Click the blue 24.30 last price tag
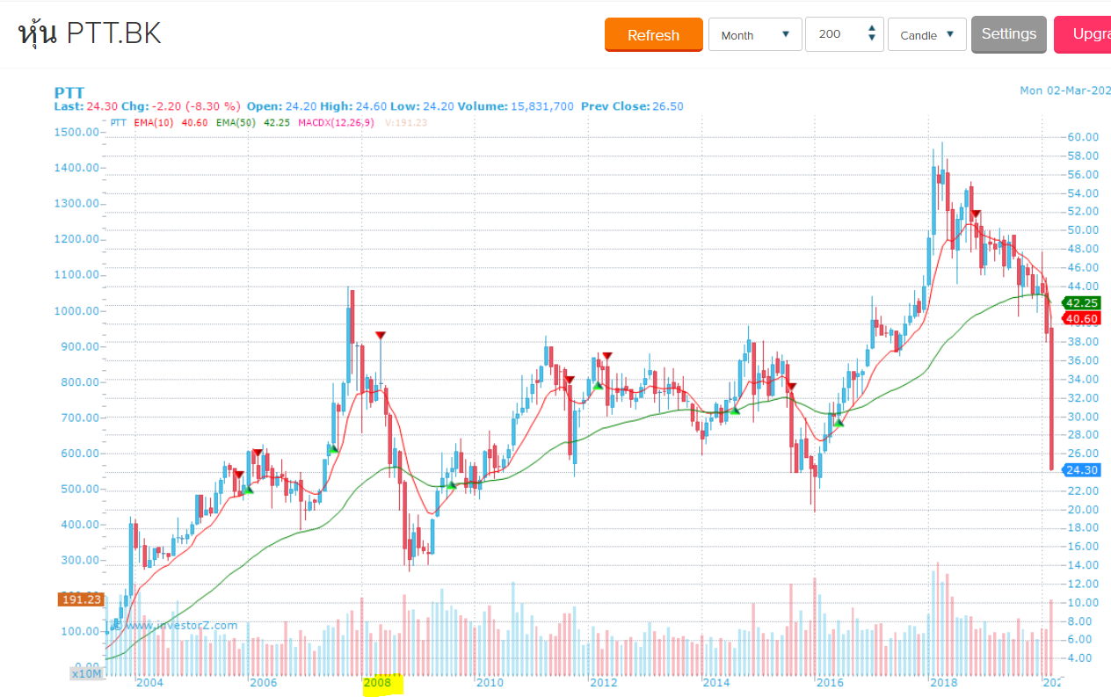 point(1080,470)
